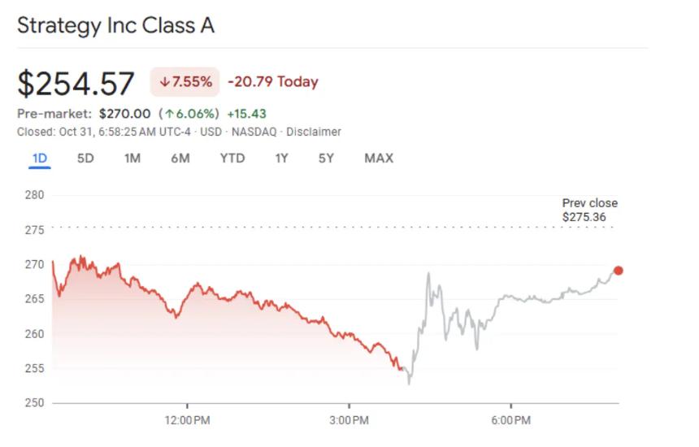The width and height of the screenshot is (699, 447).
Task: Switch to the 5D chart tab
Action: click(x=85, y=158)
